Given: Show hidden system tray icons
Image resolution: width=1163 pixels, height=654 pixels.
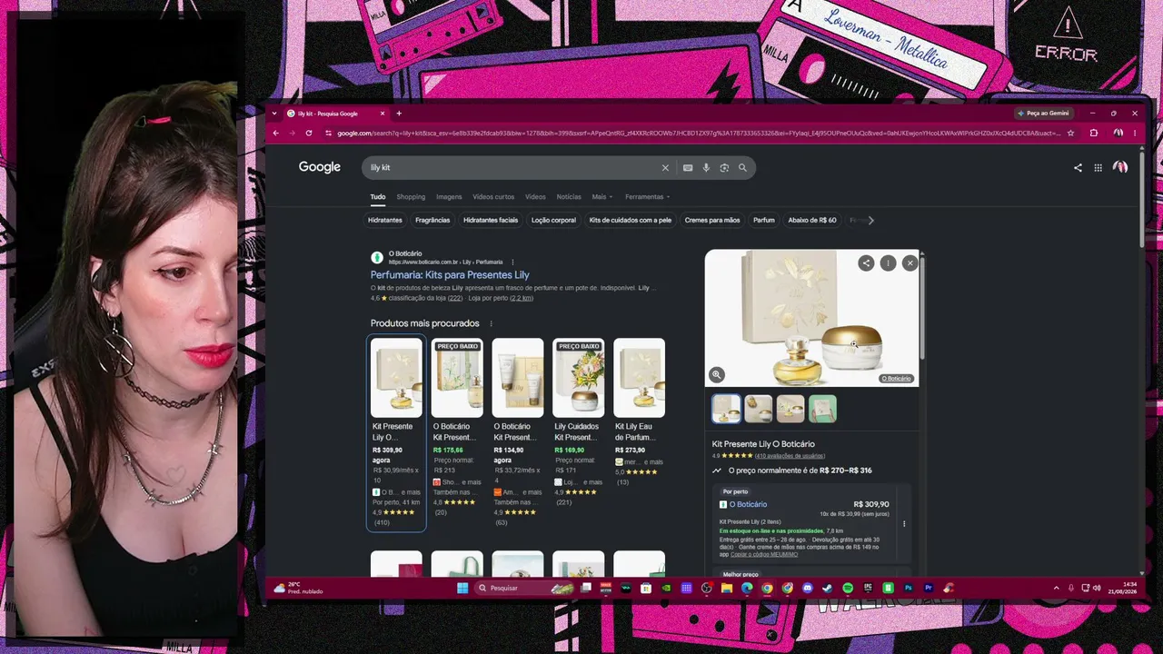Looking at the screenshot, I should pyautogui.click(x=1056, y=588).
